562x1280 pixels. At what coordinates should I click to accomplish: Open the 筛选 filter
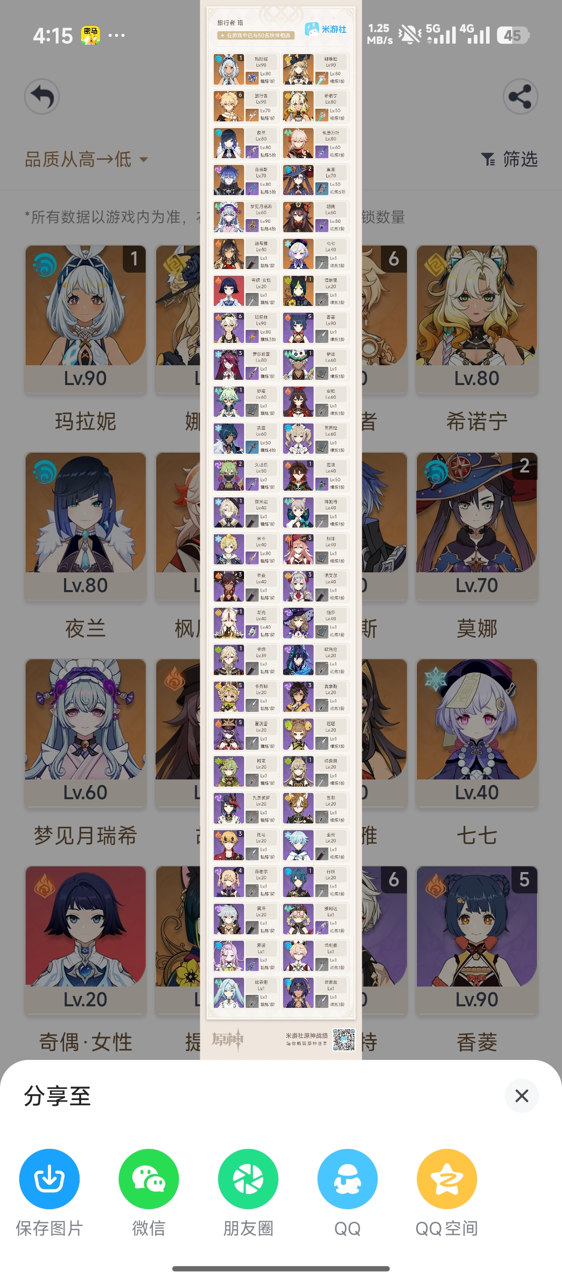click(x=509, y=159)
